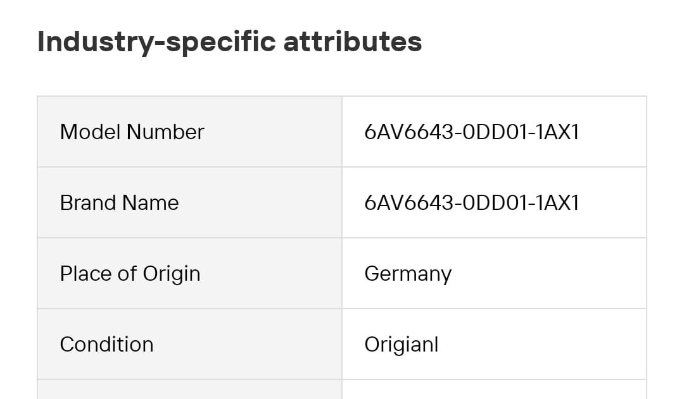Click the '1AX1' suffix in Model Number value

[557, 132]
